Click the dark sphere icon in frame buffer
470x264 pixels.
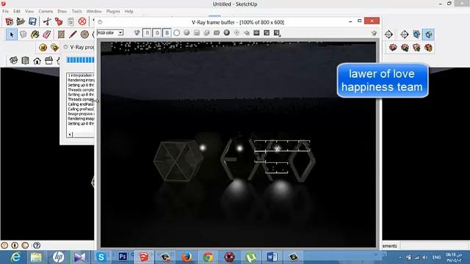(x=227, y=32)
